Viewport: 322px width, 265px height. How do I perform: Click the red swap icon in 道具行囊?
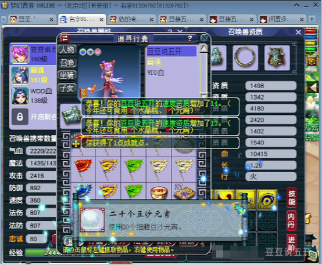click(65, 38)
